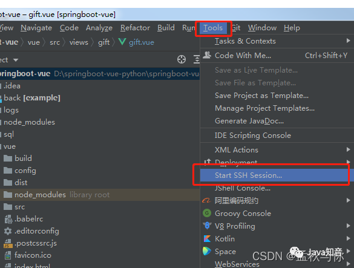Select the top-level node_modules folder
Screen dimensions: 354x268
(x=100, y=122)
